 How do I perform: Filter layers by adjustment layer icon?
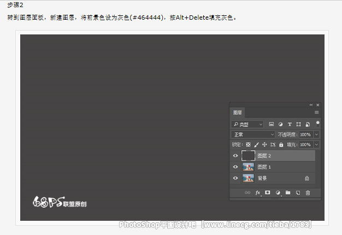(x=280, y=125)
